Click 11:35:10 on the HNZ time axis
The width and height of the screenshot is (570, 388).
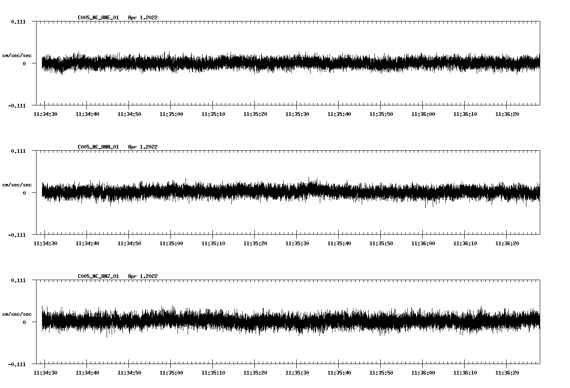(213, 373)
